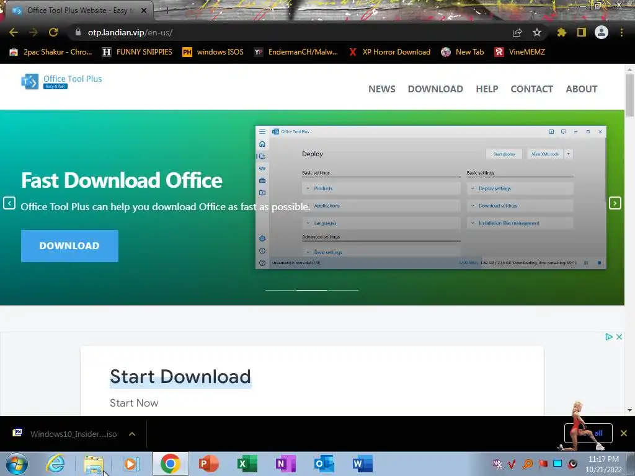Open the Chrome extensions puzzle icon

coord(562,32)
